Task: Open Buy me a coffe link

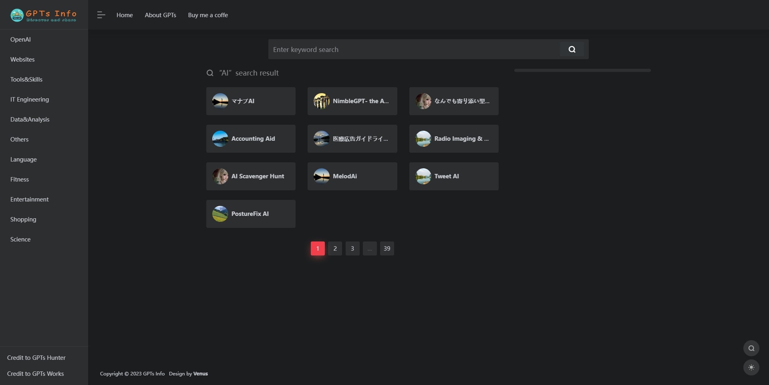Action: pos(208,15)
